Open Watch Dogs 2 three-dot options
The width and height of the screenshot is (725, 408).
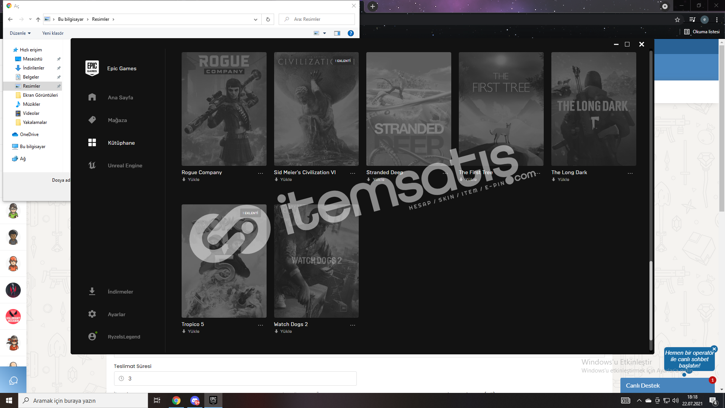[x=353, y=325]
